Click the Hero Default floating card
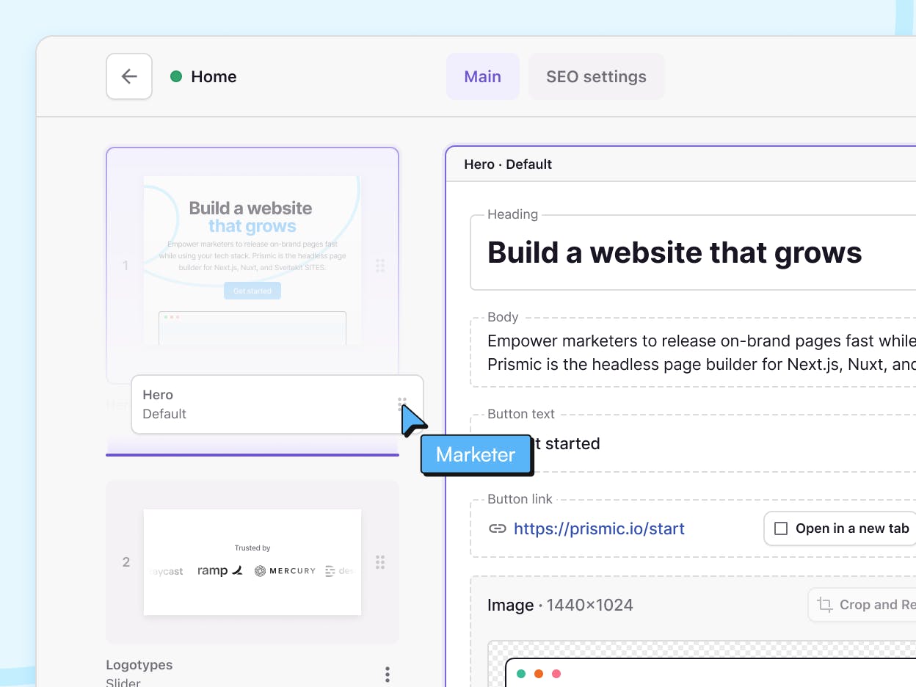This screenshot has width=916, height=687. click(x=277, y=404)
